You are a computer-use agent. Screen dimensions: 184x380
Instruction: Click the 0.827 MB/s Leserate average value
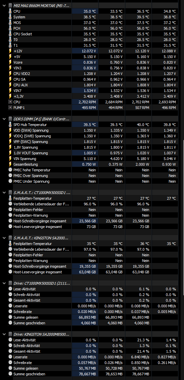166,357
